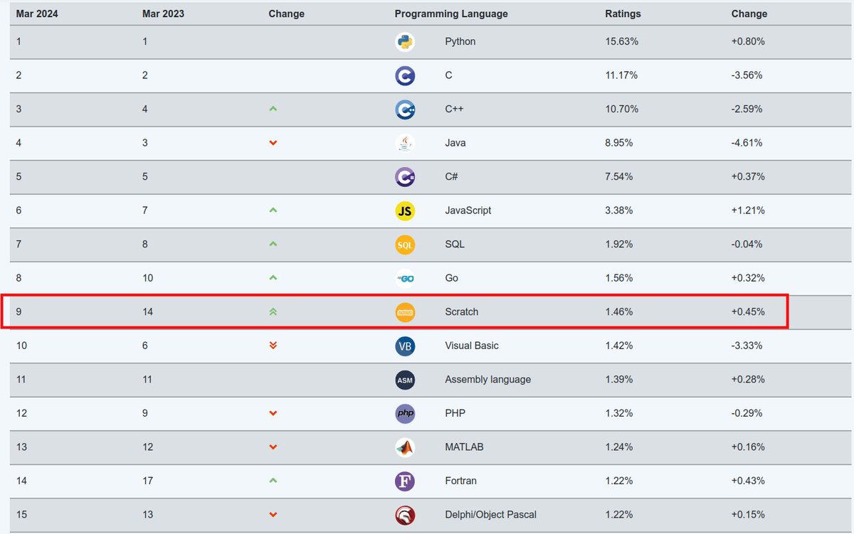854x534 pixels.
Task: Click the red down arrow in Delphi row
Action: click(273, 515)
